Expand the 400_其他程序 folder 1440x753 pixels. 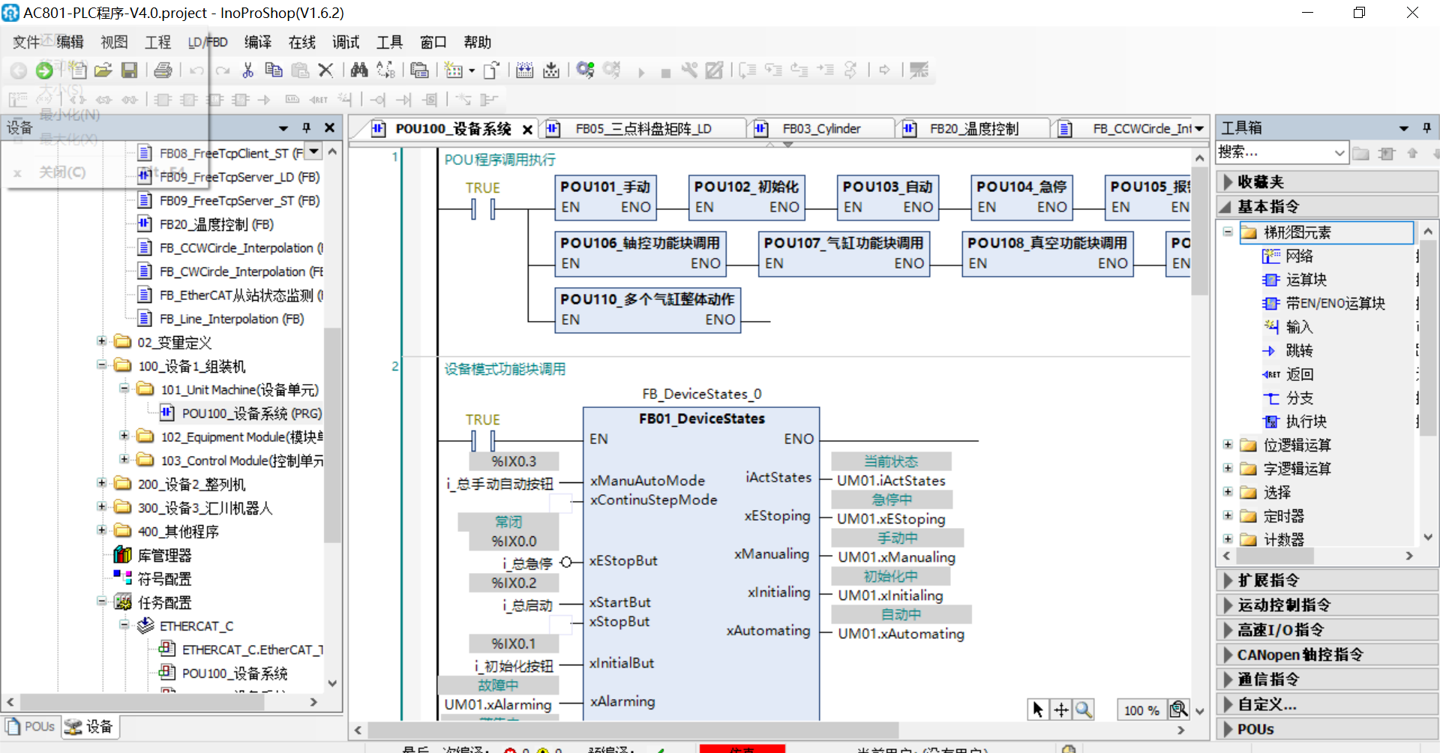click(x=101, y=530)
